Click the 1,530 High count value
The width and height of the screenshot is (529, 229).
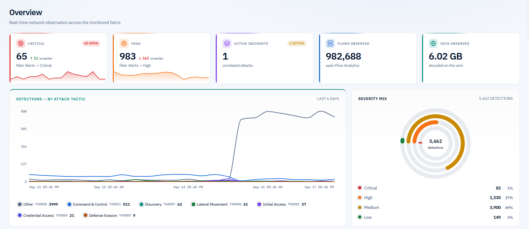tap(495, 198)
